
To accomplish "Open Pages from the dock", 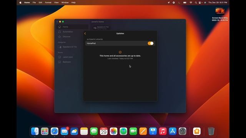I will [143, 131].
